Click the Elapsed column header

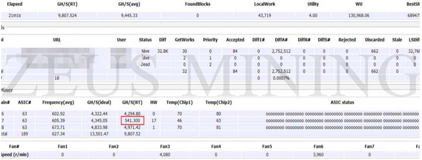pyautogui.click(x=15, y=4)
